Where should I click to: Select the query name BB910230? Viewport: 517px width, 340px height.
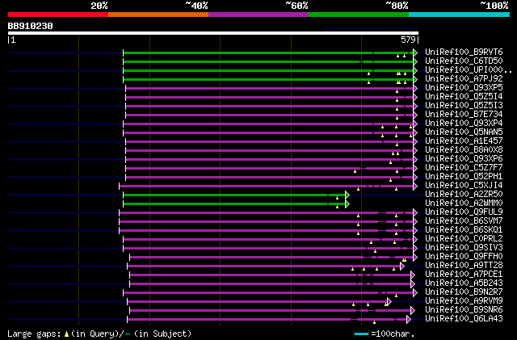point(31,26)
